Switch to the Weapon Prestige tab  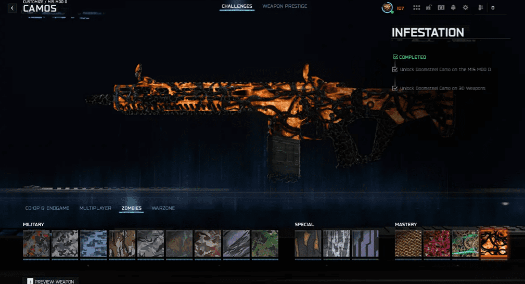[285, 6]
